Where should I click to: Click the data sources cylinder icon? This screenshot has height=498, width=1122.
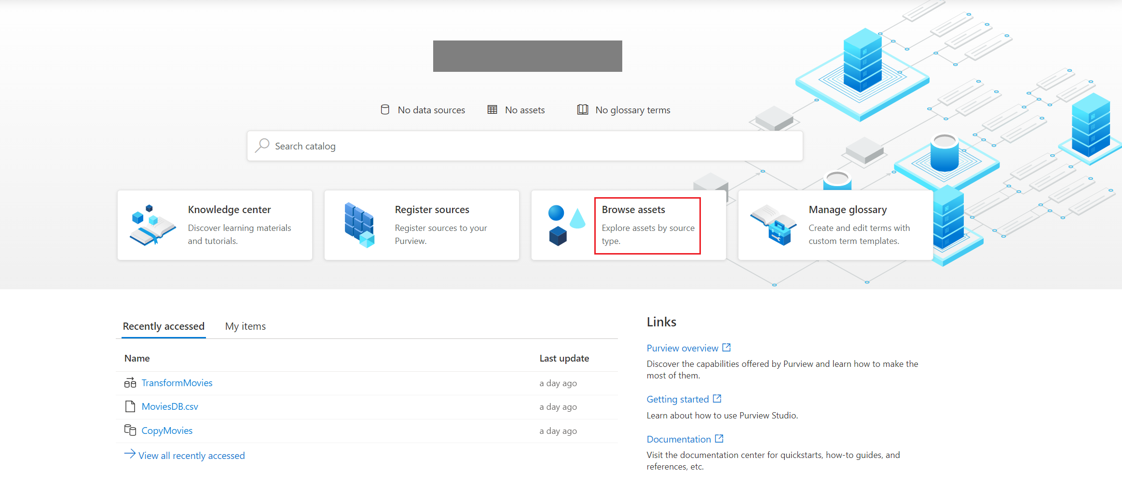(x=385, y=110)
